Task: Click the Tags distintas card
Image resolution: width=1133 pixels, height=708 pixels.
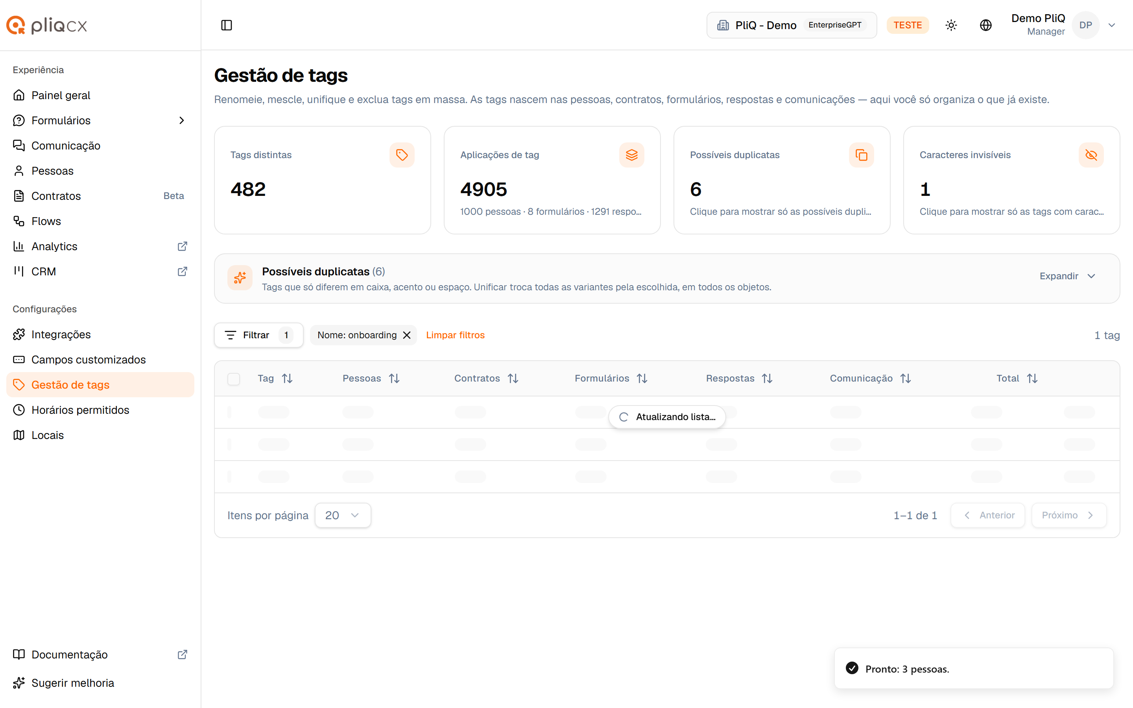Action: click(322, 180)
